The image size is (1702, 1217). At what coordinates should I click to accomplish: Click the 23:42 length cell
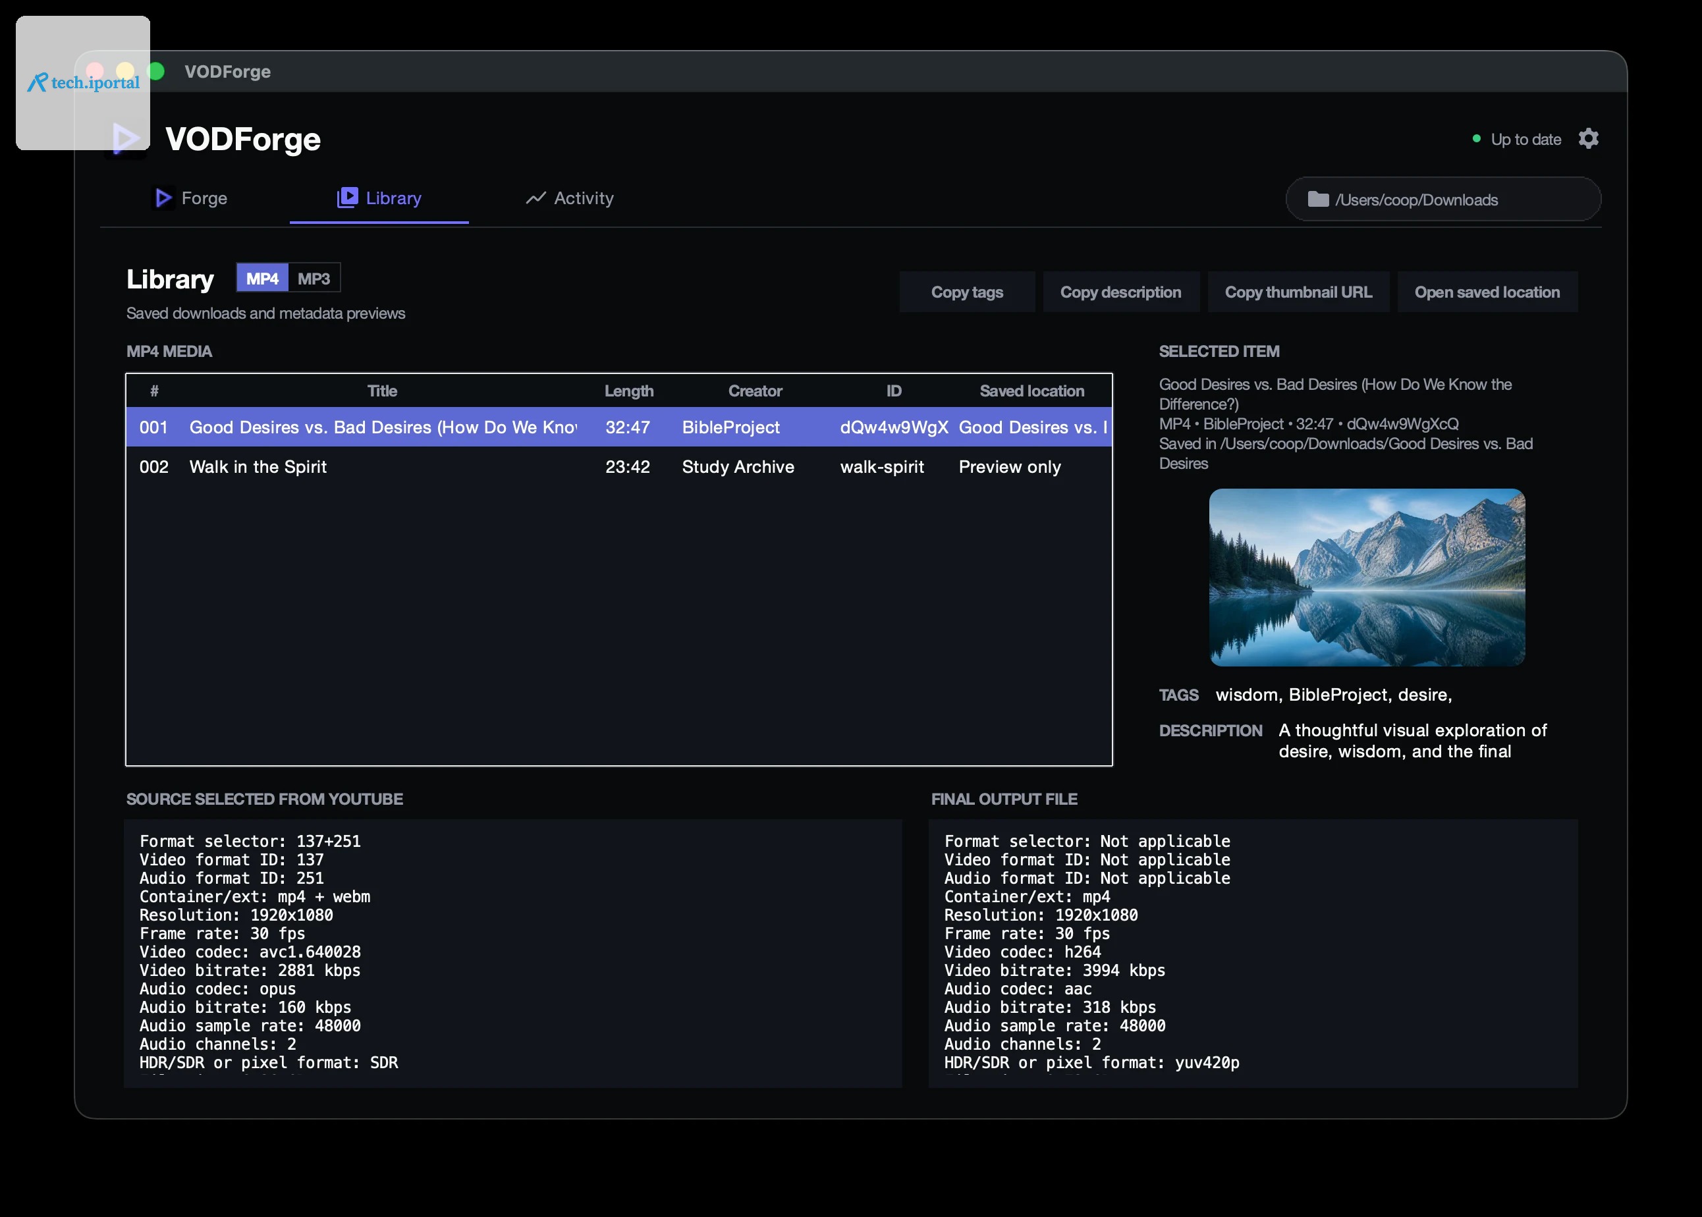click(627, 467)
